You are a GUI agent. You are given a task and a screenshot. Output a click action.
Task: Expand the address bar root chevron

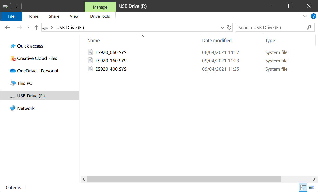point(52,28)
